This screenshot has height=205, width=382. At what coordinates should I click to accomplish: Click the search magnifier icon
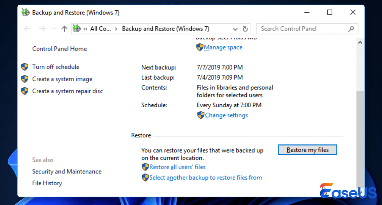point(351,29)
